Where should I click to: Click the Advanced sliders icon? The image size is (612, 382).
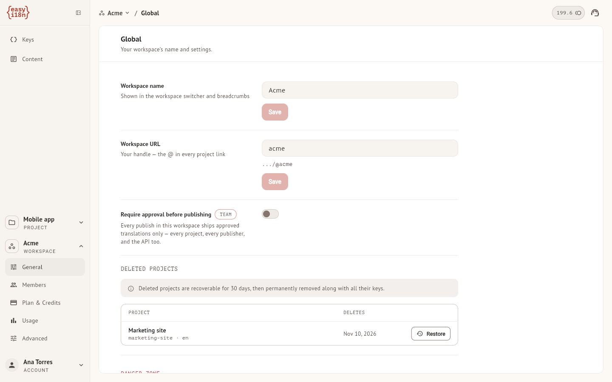tap(14, 338)
